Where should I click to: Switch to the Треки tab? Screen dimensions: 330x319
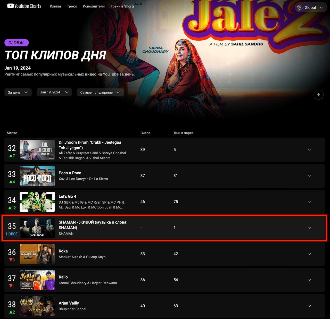coord(72,6)
